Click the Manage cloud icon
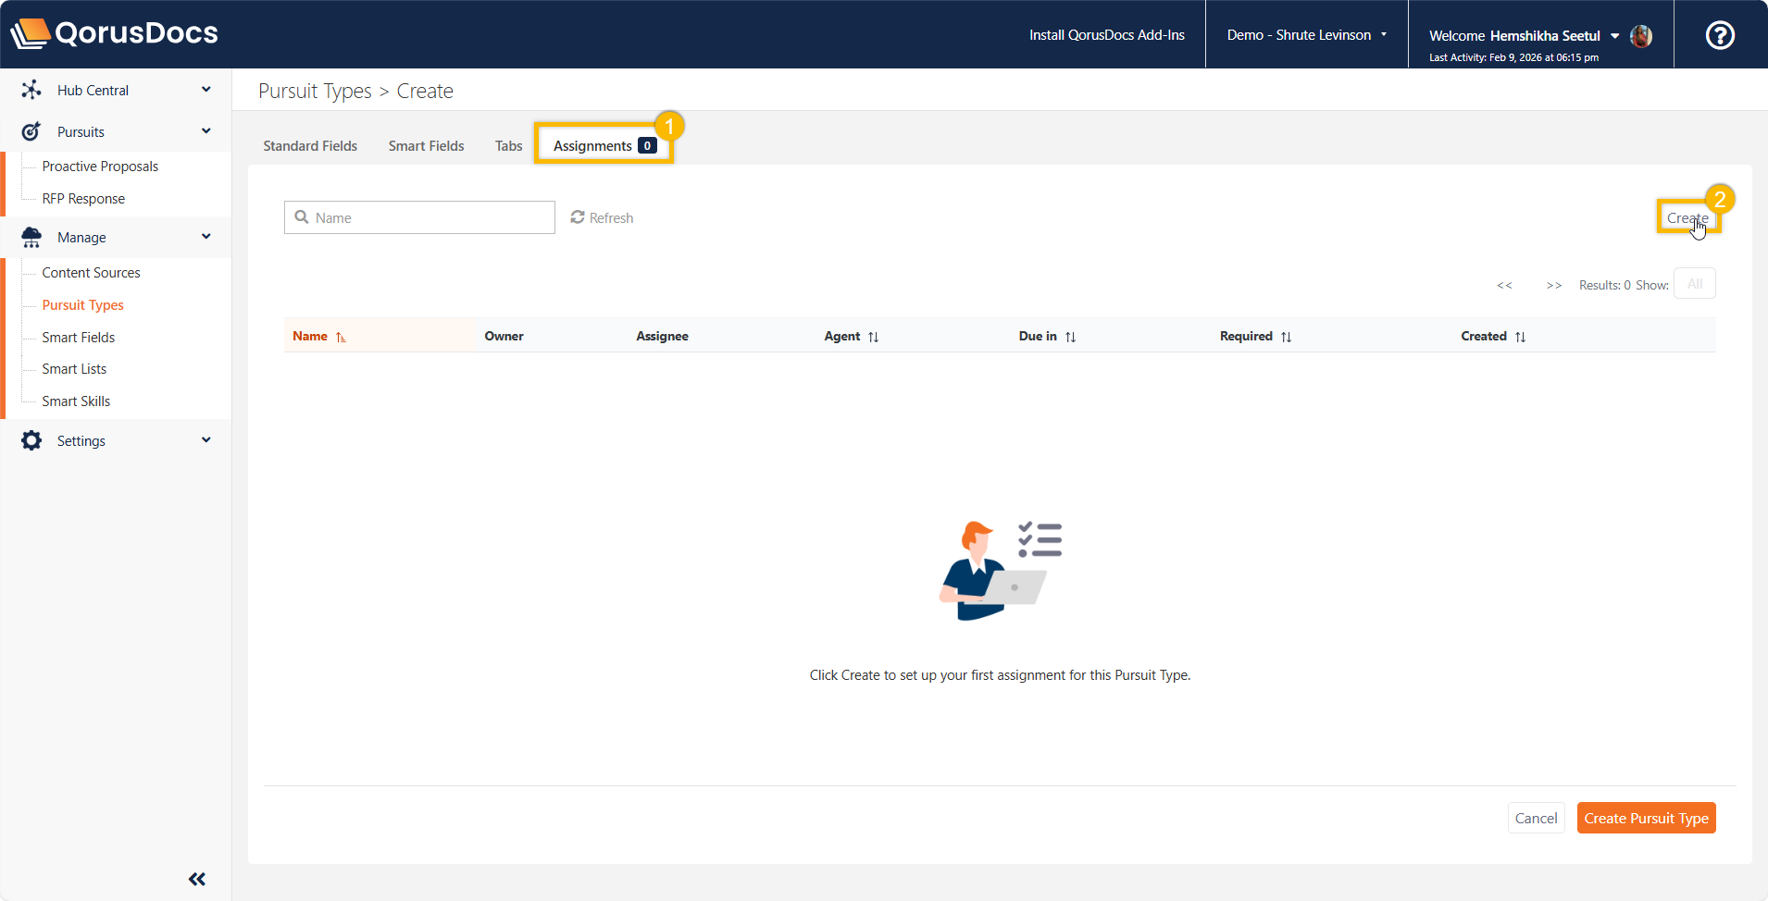The width and height of the screenshot is (1768, 901). point(31,238)
